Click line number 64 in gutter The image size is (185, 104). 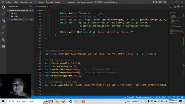click(40, 54)
